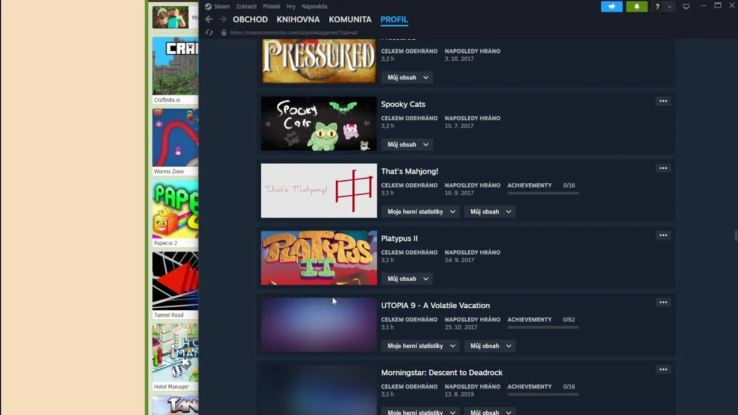Open options menu for UTOPIA 9
The height and width of the screenshot is (415, 738).
(x=663, y=303)
